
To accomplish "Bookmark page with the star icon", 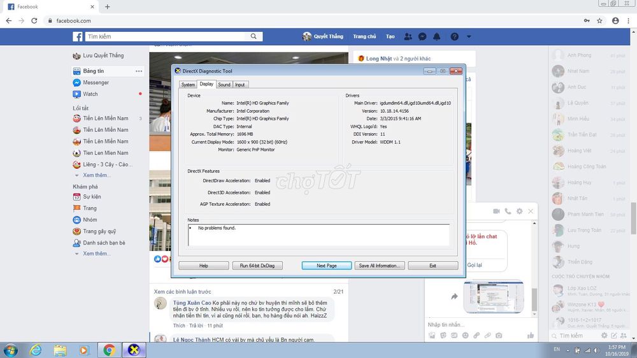I will [599, 21].
